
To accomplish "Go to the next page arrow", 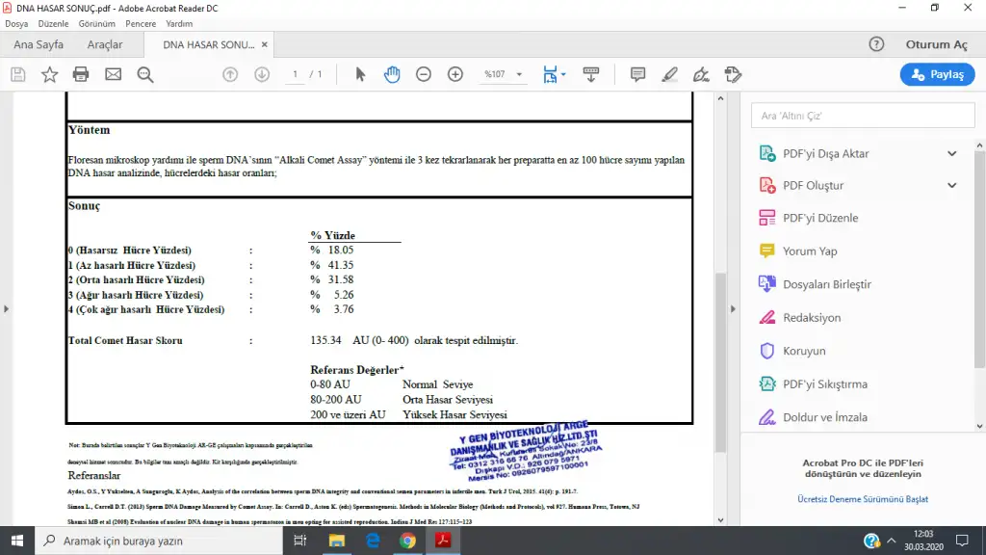I will [262, 74].
